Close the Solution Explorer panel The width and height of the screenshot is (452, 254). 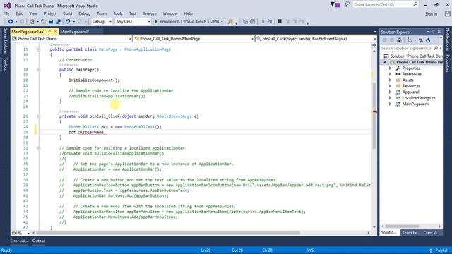pos(439,32)
